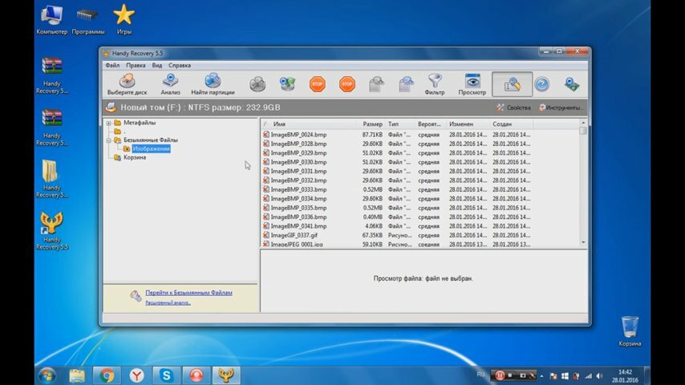Start the Анализ disk analysis tool
Screen dimensions: 685x385
coord(170,84)
